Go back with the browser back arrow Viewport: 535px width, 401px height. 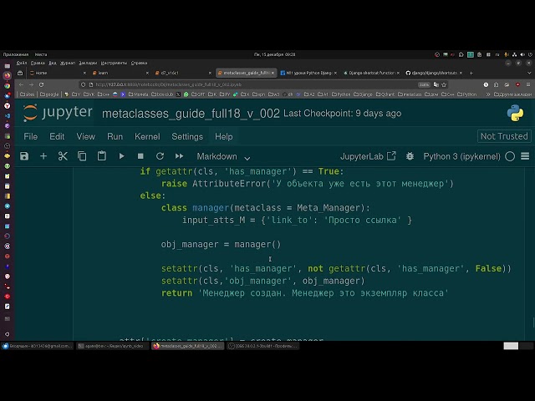[21, 84]
